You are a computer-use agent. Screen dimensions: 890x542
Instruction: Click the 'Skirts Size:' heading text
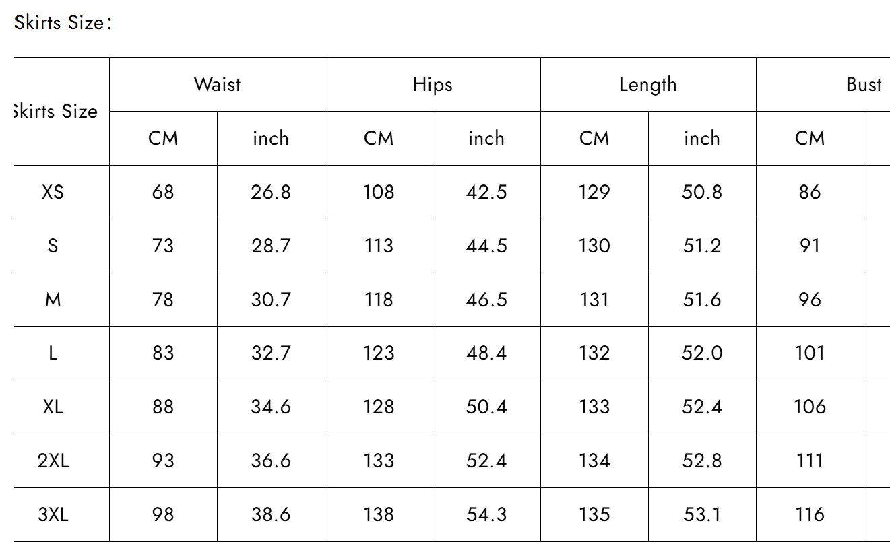pos(63,23)
